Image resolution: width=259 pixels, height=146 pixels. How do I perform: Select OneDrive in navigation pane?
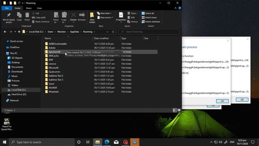(x=15, y=47)
